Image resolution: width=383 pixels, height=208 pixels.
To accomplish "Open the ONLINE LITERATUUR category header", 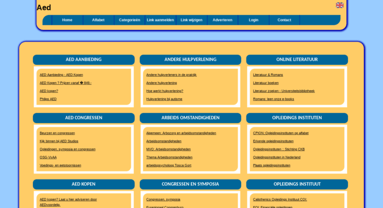I will [297, 59].
